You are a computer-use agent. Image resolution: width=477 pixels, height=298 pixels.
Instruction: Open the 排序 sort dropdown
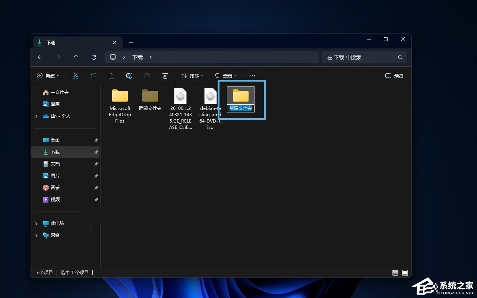tap(192, 76)
